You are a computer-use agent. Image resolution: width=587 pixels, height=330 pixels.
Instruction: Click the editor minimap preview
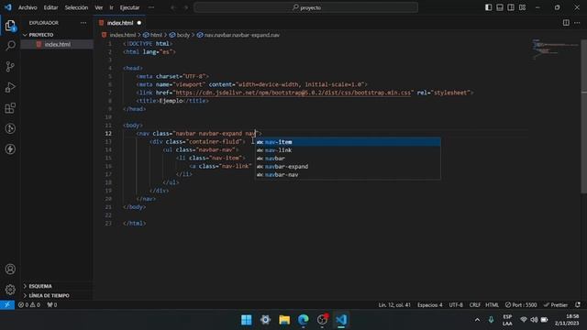556,49
